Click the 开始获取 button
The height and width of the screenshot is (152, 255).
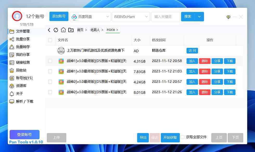pyautogui.click(x=170, y=137)
